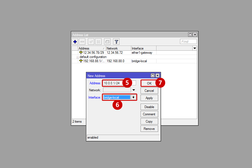This screenshot has width=252, height=168.
Task: Click the default configuration comment row
Action: (x=134, y=57)
